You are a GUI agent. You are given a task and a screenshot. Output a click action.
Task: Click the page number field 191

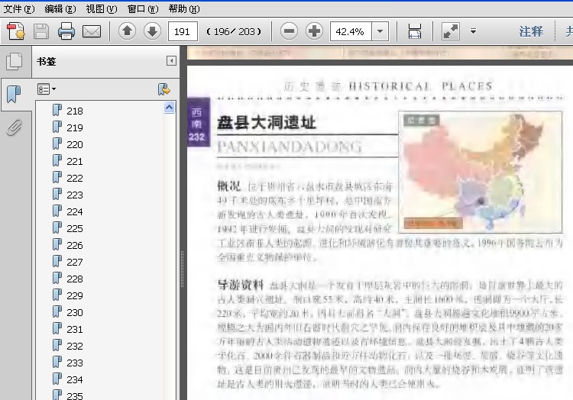tap(183, 31)
